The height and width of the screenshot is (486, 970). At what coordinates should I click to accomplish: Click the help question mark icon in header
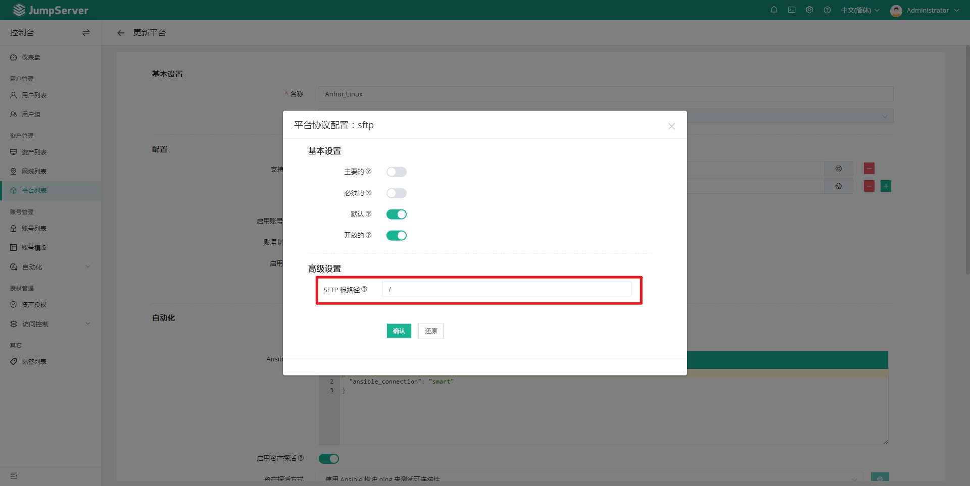(x=827, y=10)
